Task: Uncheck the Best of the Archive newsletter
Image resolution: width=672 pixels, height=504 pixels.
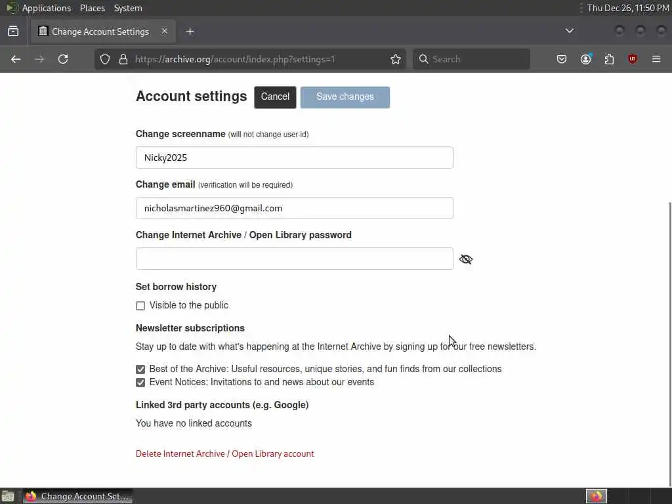Action: [140, 369]
